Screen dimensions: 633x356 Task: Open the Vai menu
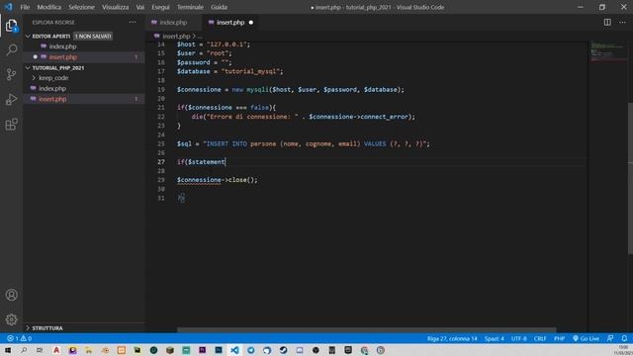pos(140,7)
